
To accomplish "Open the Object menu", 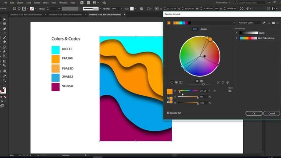I will click(x=20, y=3).
